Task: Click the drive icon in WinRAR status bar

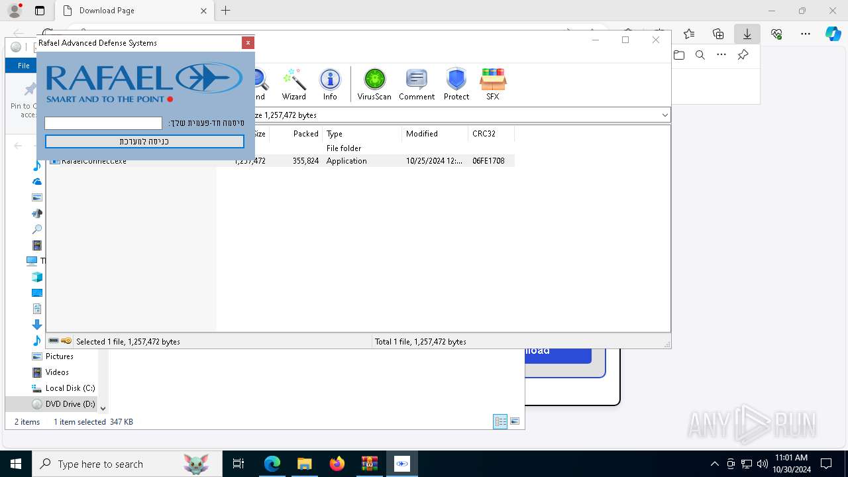Action: (54, 341)
